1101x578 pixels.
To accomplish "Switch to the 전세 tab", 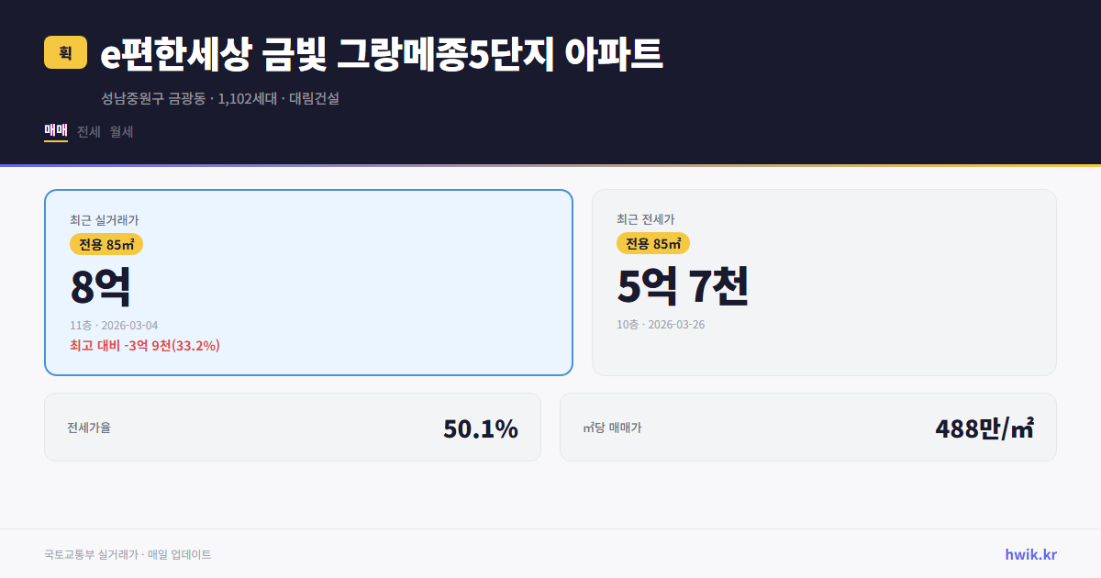I will [x=88, y=131].
